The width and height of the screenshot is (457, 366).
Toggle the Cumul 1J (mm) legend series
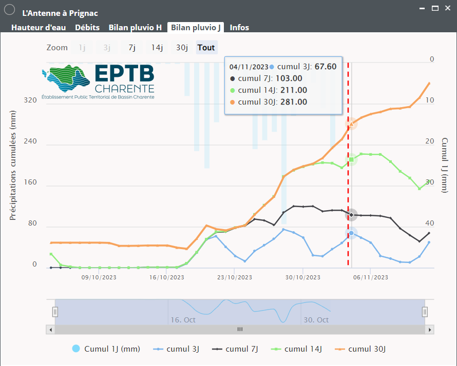(106, 349)
